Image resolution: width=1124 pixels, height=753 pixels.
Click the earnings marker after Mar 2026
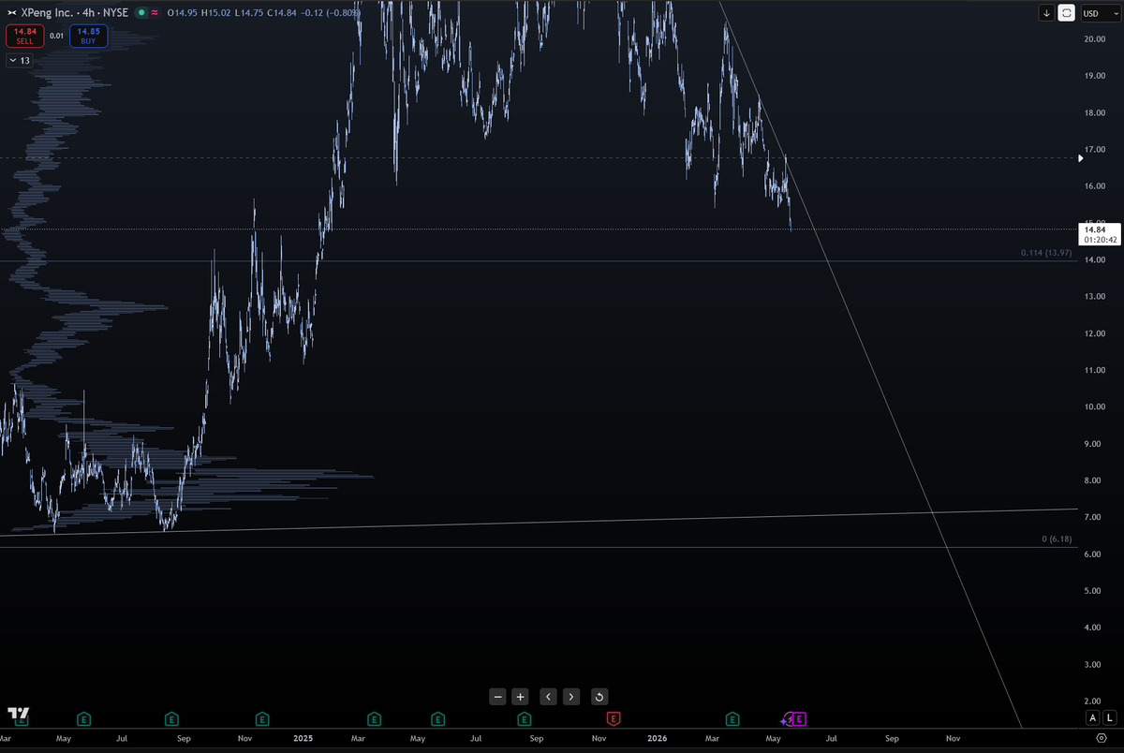coord(733,719)
